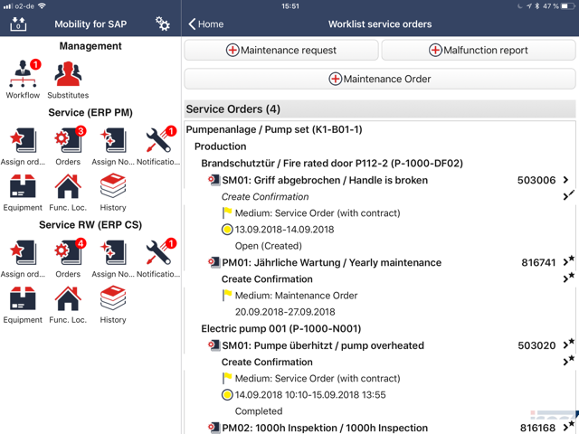This screenshot has height=434, width=579.
Task: Open Assign orders in Service (ERP PM)
Action: (23, 146)
